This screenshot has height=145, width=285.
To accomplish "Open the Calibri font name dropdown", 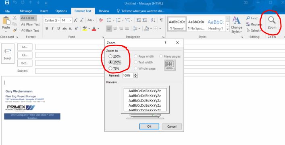I will click(x=59, y=20).
